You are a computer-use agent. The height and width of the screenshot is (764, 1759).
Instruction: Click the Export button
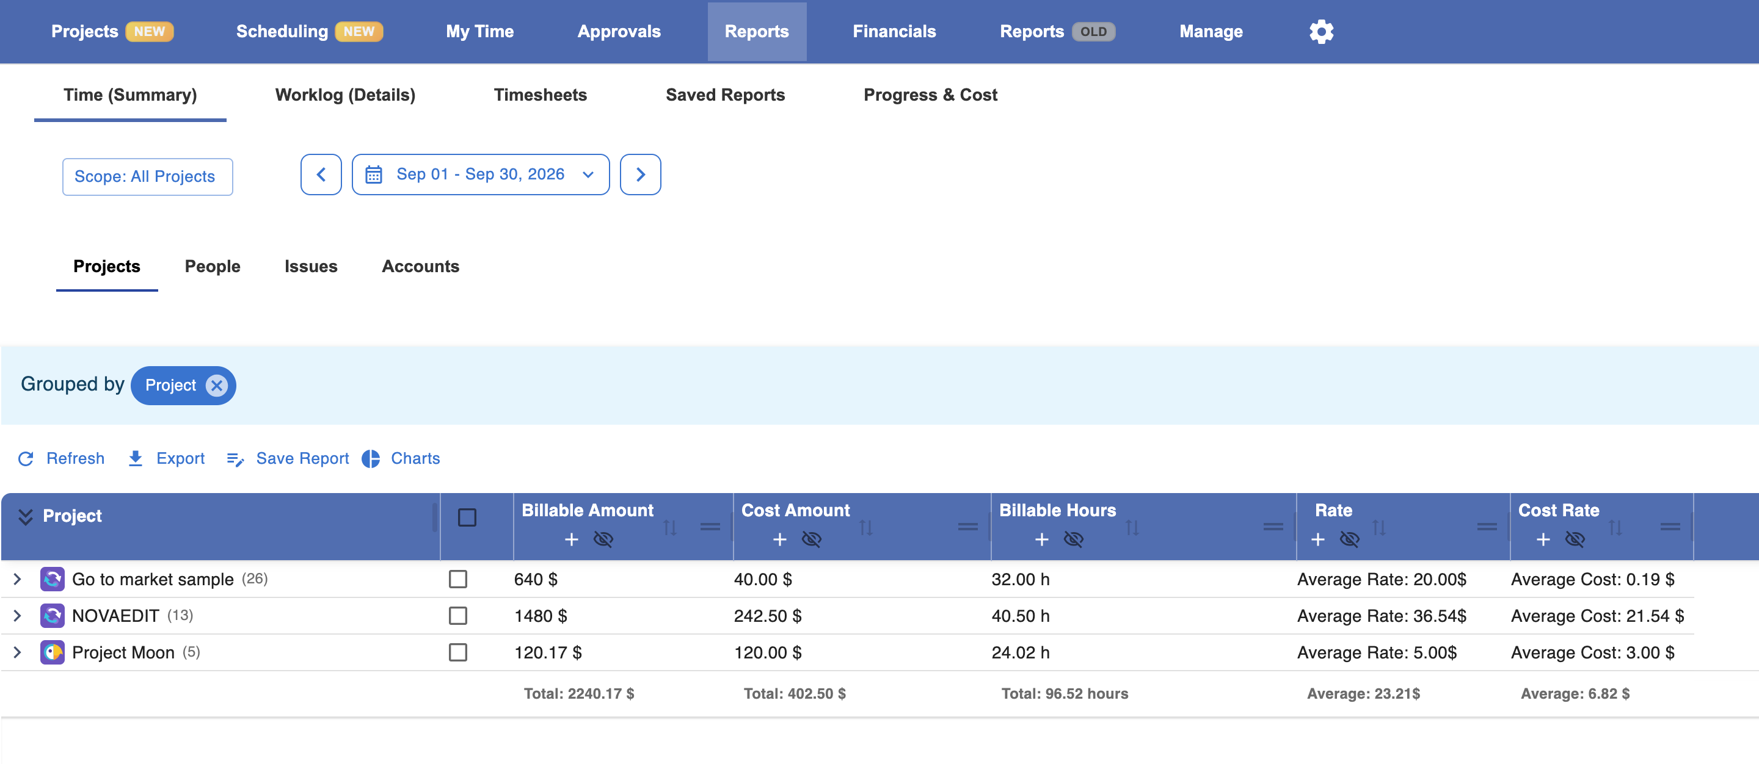click(166, 458)
